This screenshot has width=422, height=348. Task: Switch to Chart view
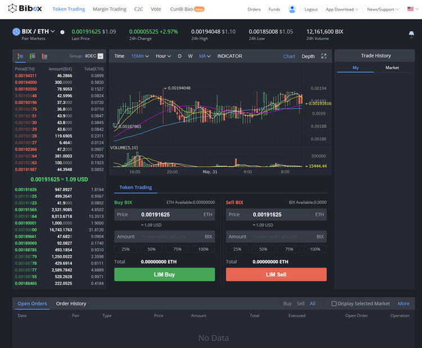pyautogui.click(x=289, y=56)
